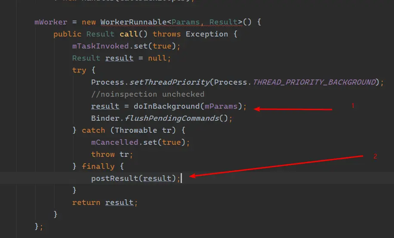The height and width of the screenshot is (238, 394).
Task: Click red annotation number 1
Action: [353, 106]
